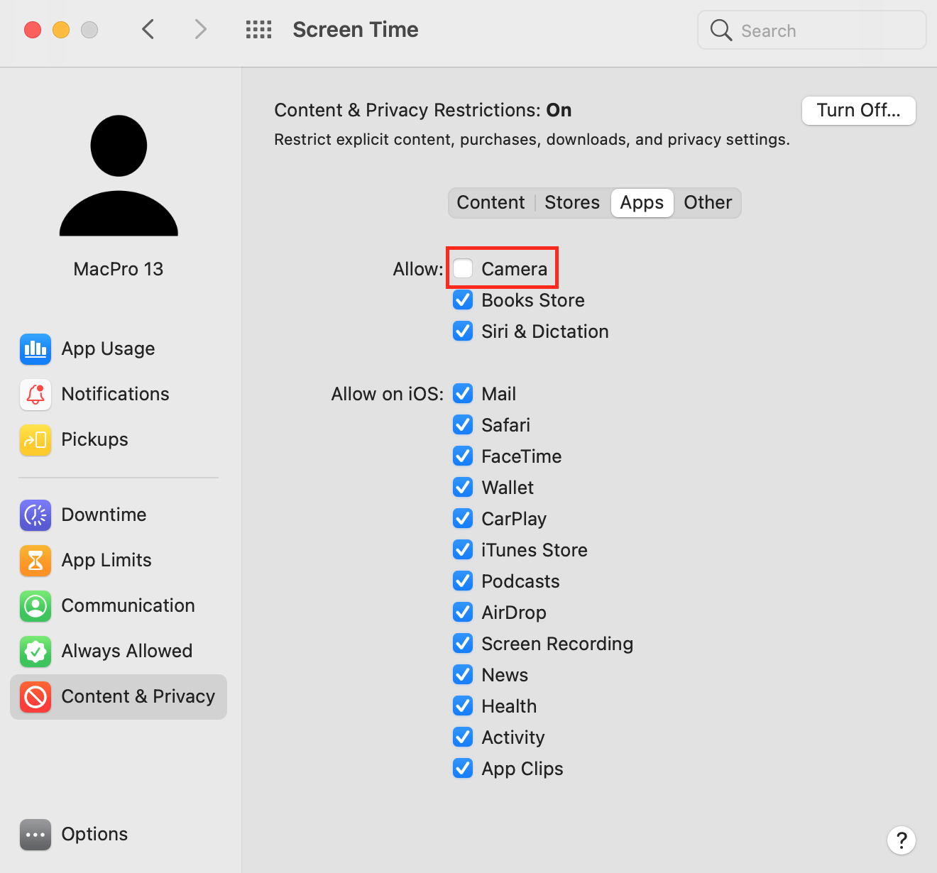Open Communication label in sidebar

point(128,605)
